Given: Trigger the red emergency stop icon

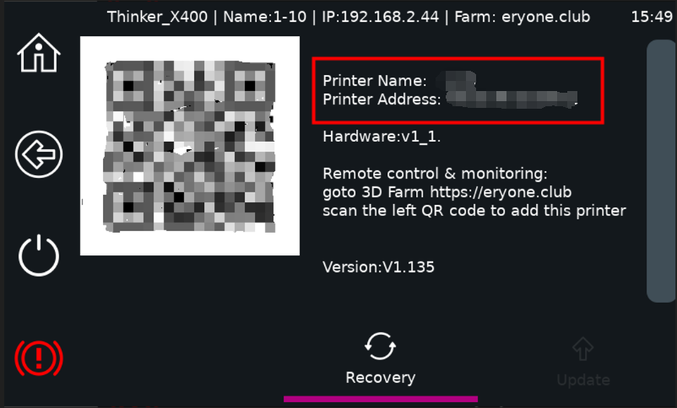Looking at the screenshot, I should [x=39, y=357].
